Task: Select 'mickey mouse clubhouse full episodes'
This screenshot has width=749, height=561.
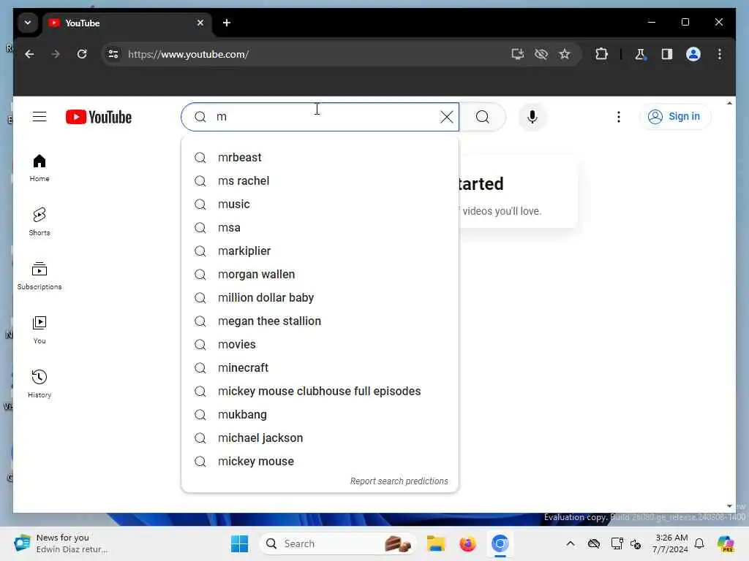Action: coord(320,392)
